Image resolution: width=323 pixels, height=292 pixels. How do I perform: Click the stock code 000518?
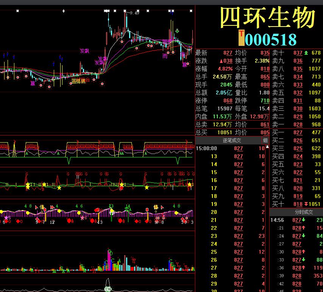(x=271, y=39)
